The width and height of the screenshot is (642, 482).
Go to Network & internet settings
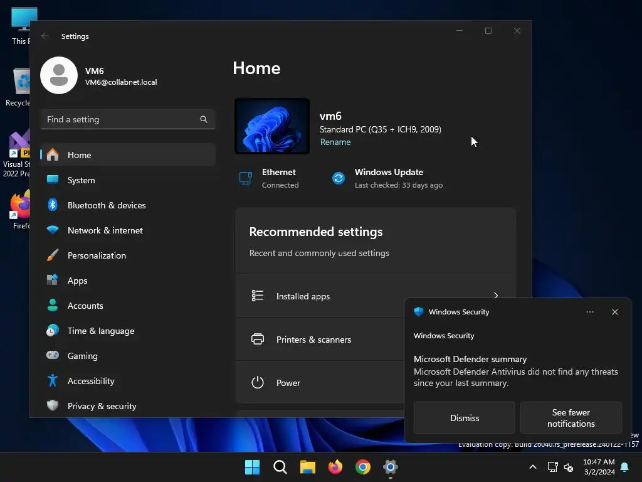tap(128, 230)
